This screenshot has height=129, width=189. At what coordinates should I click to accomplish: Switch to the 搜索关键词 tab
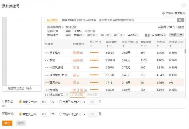tap(69, 20)
